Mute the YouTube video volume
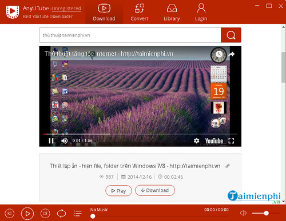Screen dimensions: 286x221 (64, 141)
